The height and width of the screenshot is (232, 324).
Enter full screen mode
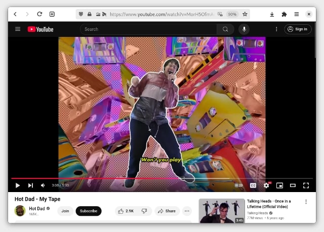pos(306,185)
